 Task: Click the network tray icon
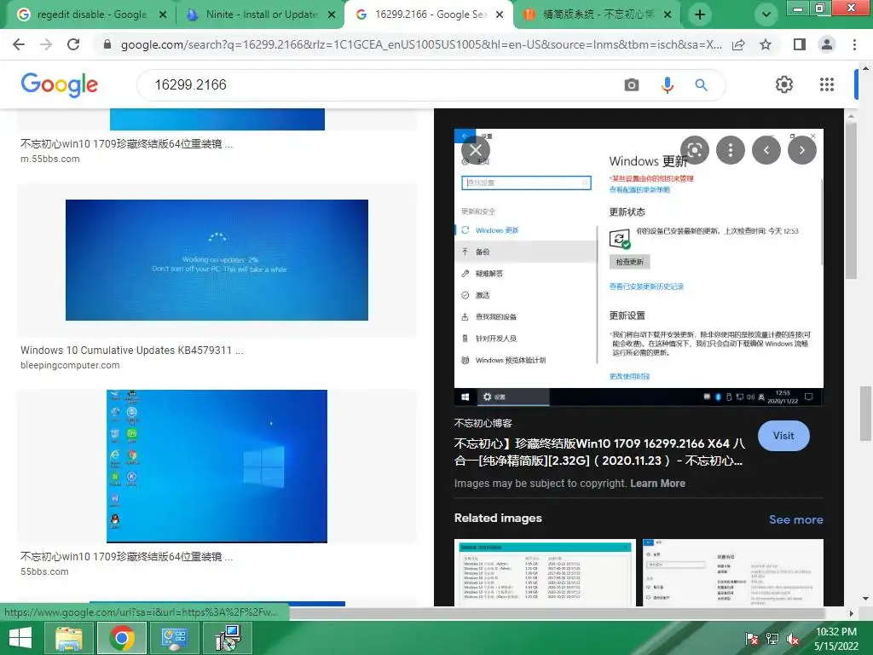pos(772,639)
